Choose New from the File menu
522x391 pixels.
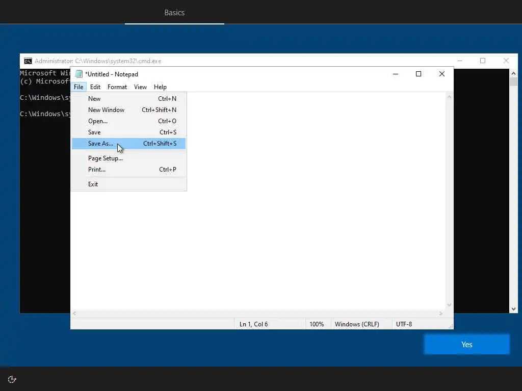click(x=128, y=98)
